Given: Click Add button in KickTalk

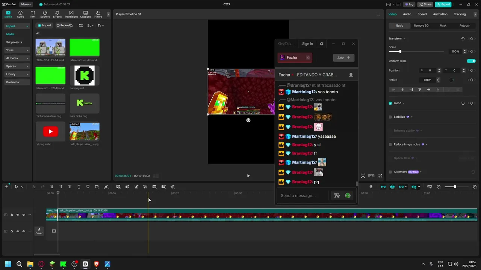Looking at the screenshot, I should pyautogui.click(x=343, y=58).
